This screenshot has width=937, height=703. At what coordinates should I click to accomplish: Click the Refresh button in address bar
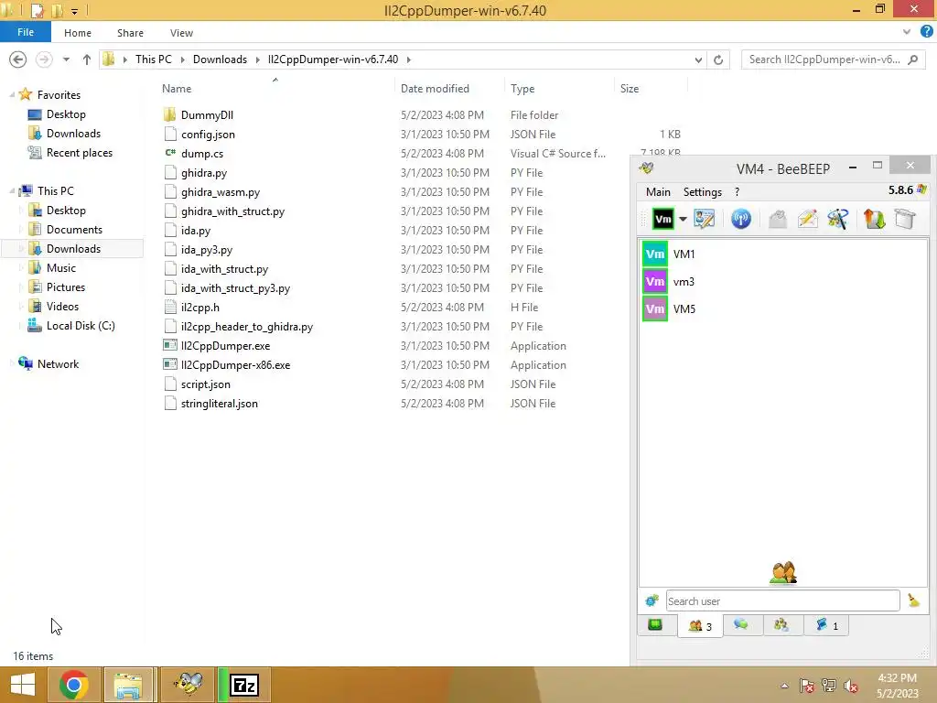click(x=718, y=59)
